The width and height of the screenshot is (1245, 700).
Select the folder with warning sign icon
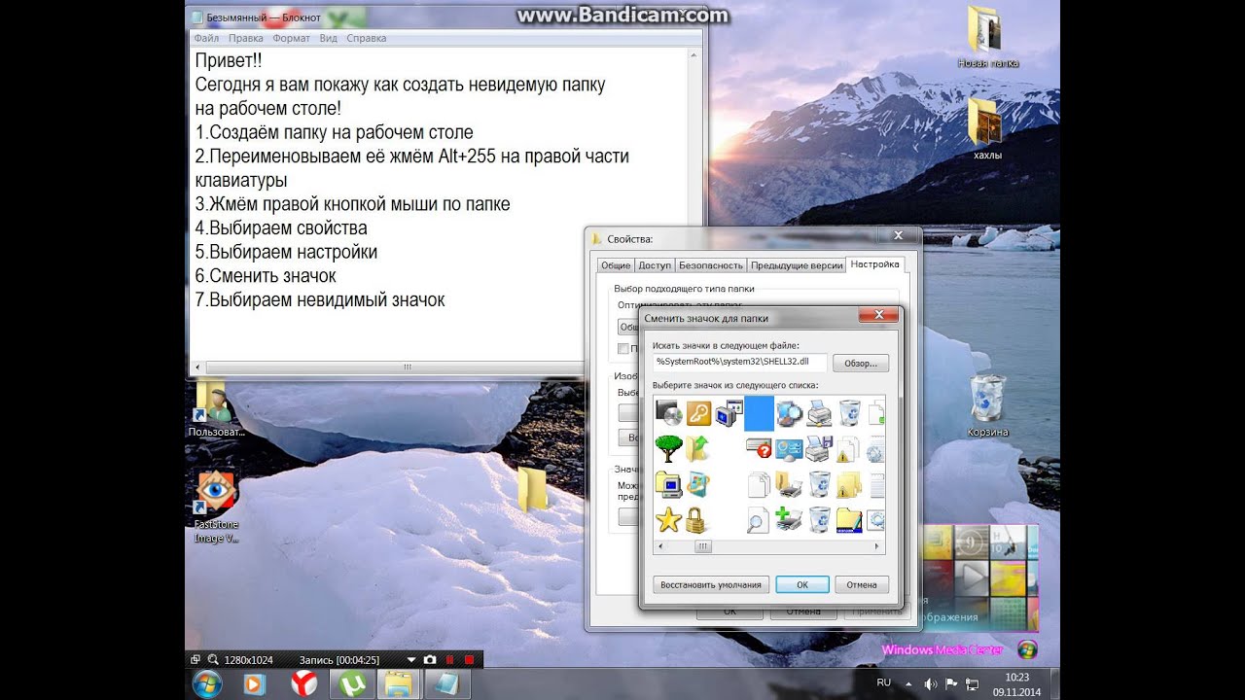[849, 483]
